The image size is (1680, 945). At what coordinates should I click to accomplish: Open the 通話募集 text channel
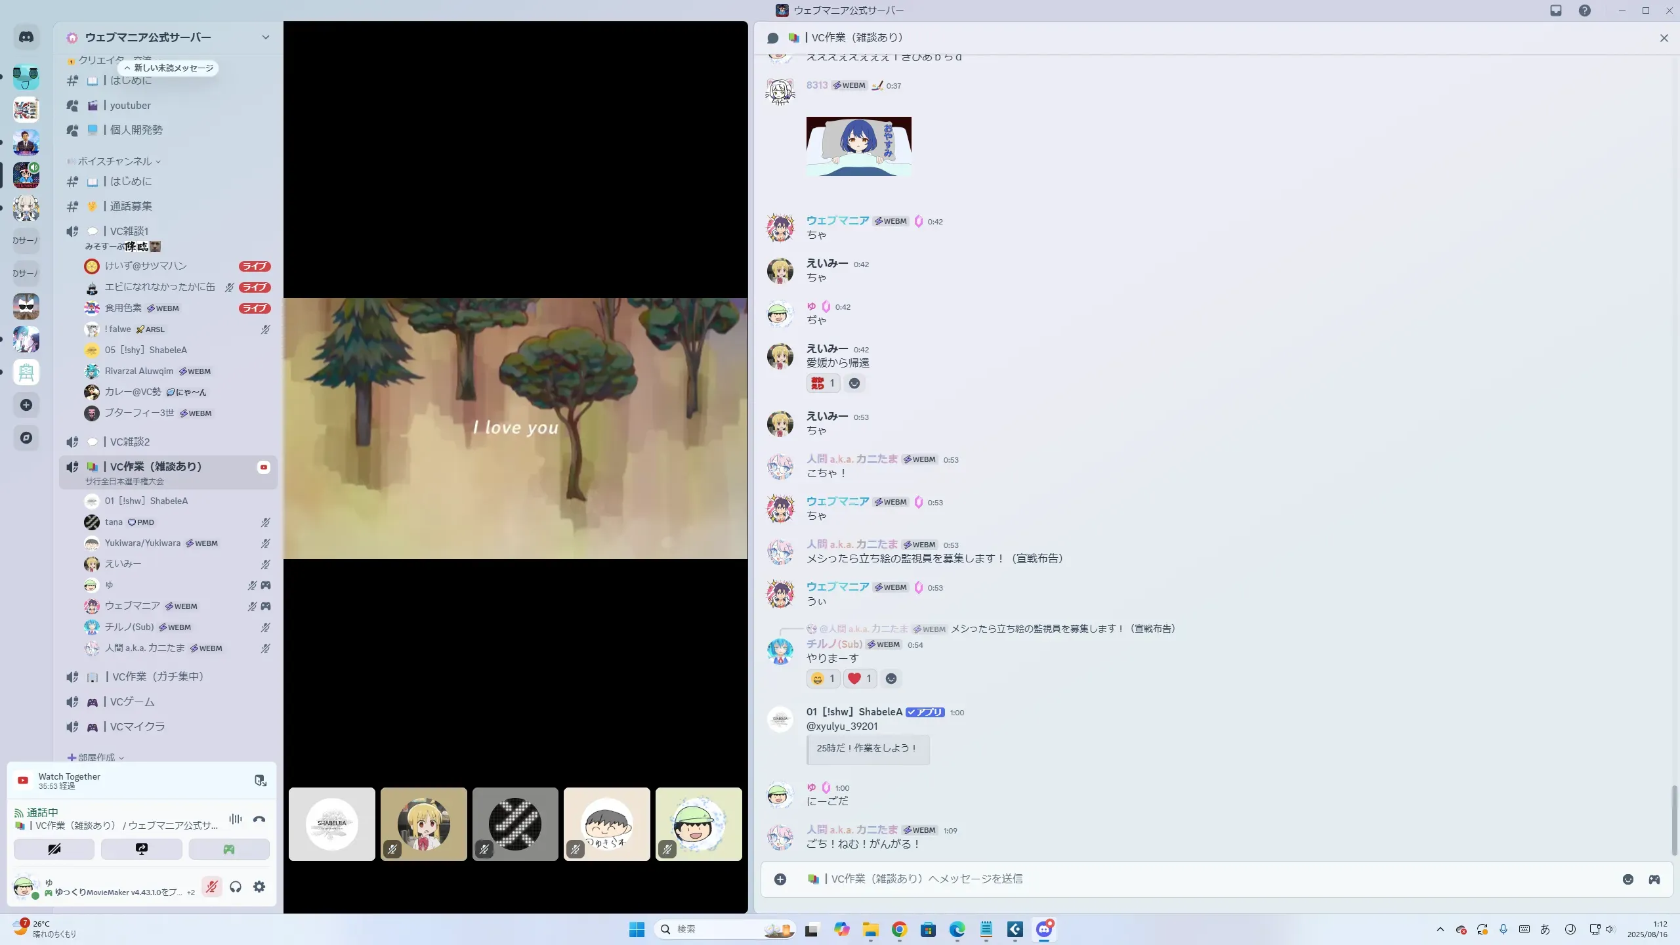131,206
